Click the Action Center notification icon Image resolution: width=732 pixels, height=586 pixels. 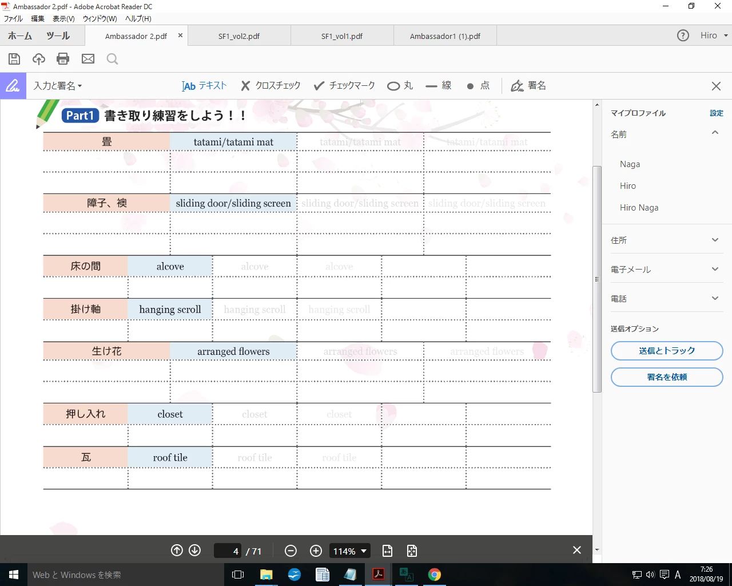point(665,575)
